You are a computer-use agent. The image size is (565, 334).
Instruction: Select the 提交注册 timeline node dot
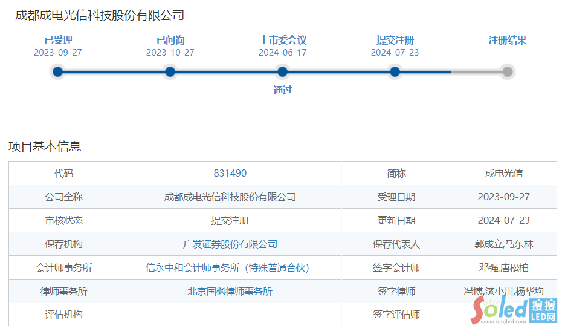[395, 72]
